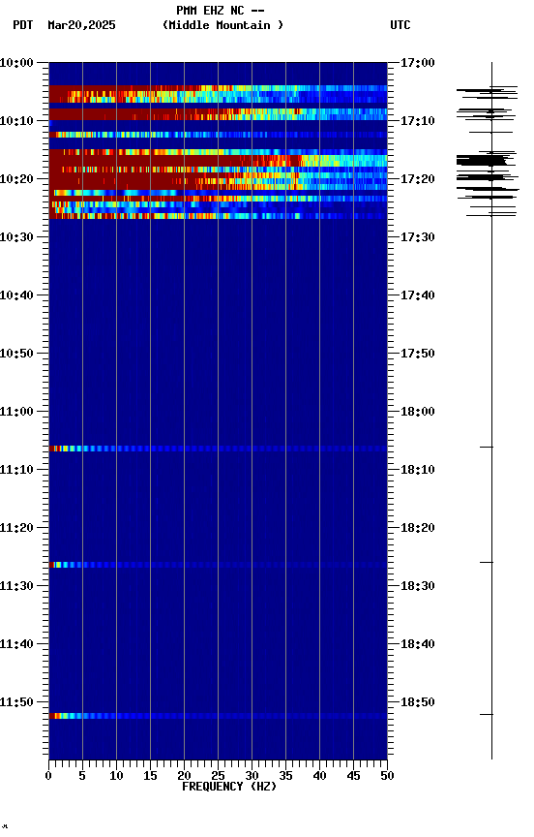The image size is (534, 837).
Task: Click the '11:20' PDT time label
Action: [x=16, y=528]
